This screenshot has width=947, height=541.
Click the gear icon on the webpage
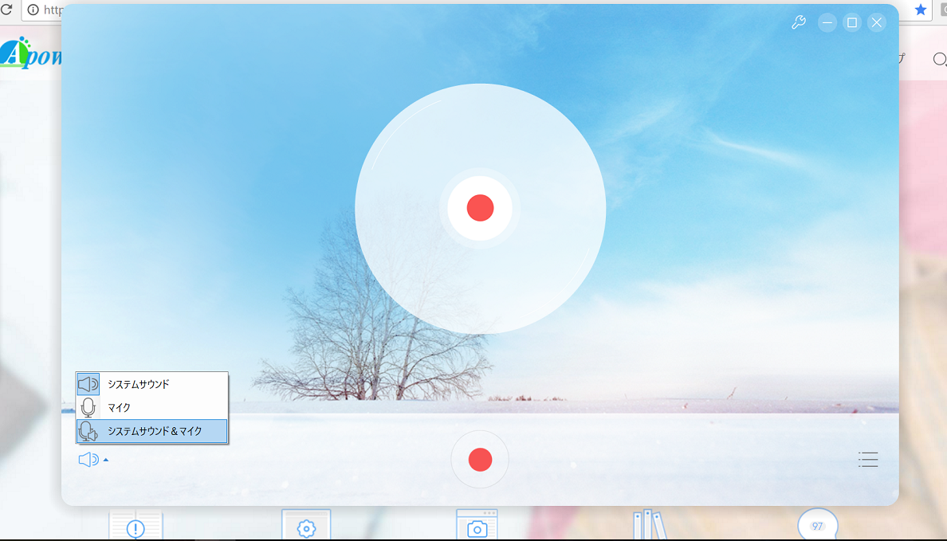pos(306,527)
